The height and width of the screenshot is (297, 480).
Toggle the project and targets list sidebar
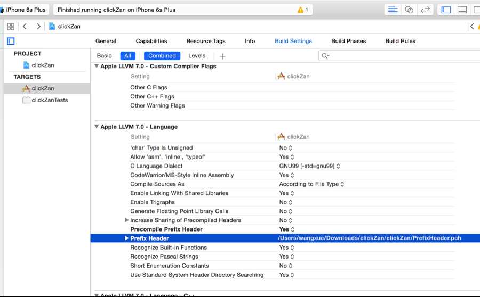tap(11, 42)
